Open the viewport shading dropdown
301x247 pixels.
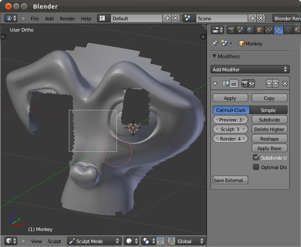(x=132, y=241)
